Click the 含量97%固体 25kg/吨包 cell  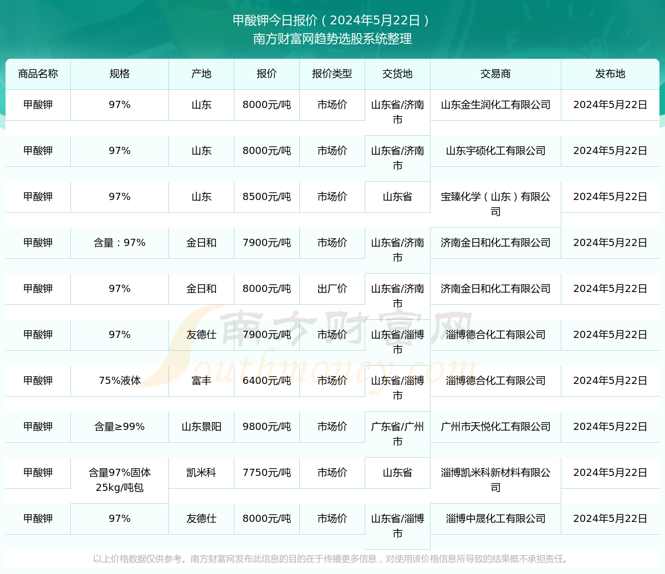tap(120, 480)
